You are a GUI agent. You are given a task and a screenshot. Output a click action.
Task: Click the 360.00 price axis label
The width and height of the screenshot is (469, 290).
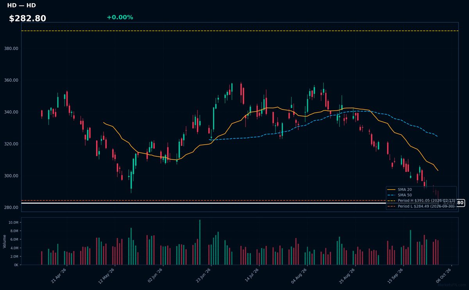12,80
